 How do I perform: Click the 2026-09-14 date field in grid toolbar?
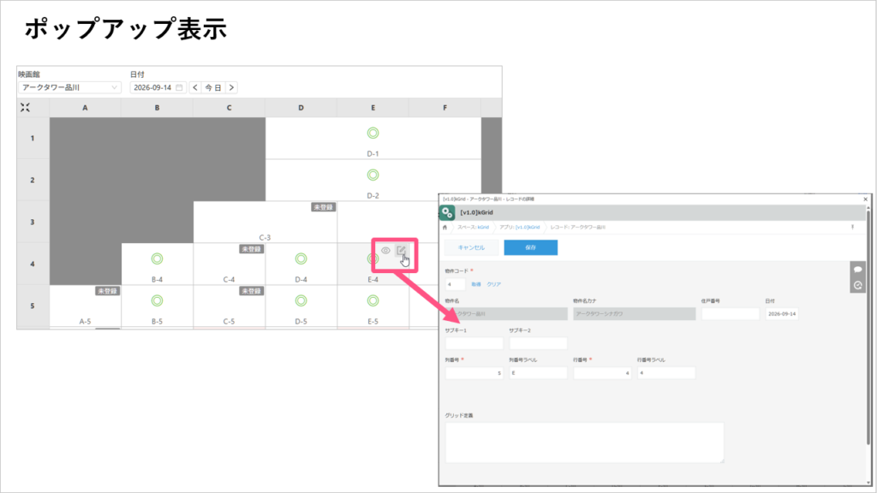tap(158, 88)
